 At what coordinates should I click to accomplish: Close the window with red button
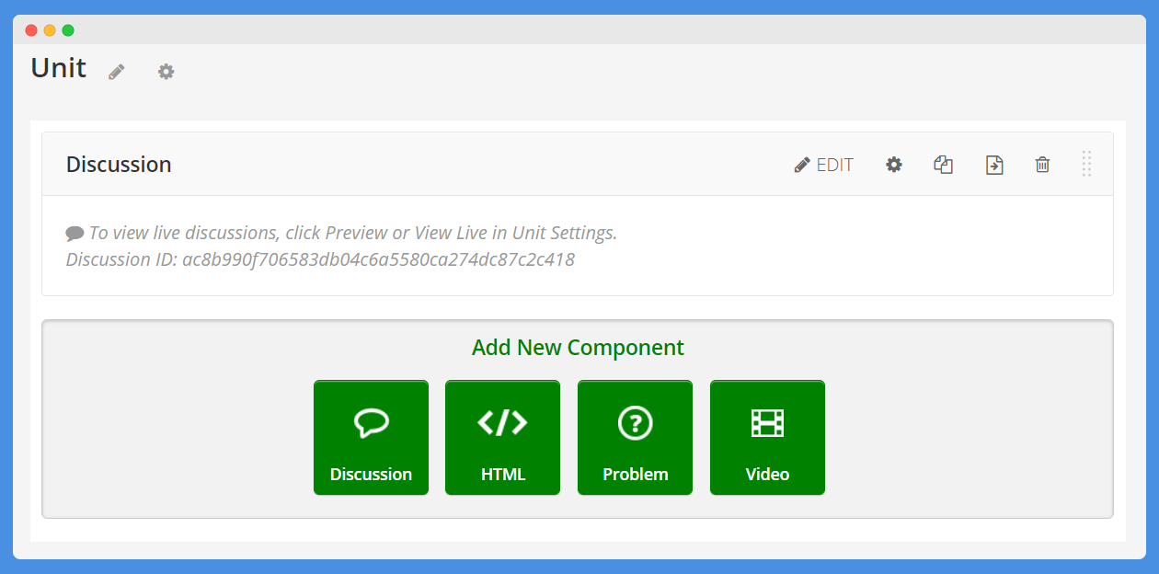click(31, 30)
